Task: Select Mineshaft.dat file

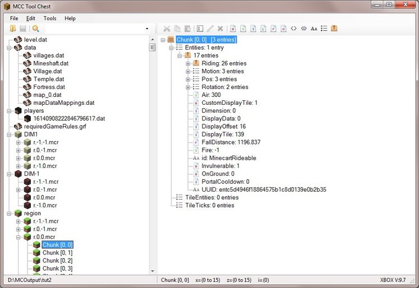Action: [x=51, y=63]
